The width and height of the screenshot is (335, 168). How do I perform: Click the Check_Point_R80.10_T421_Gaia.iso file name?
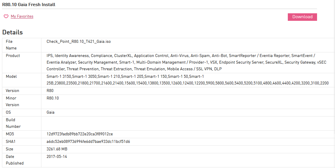78,41
